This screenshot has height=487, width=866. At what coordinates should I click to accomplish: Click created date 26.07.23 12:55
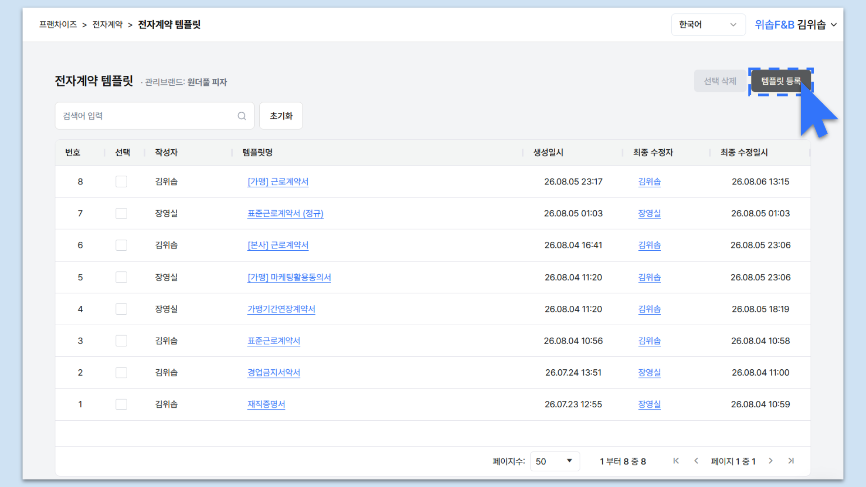point(573,404)
